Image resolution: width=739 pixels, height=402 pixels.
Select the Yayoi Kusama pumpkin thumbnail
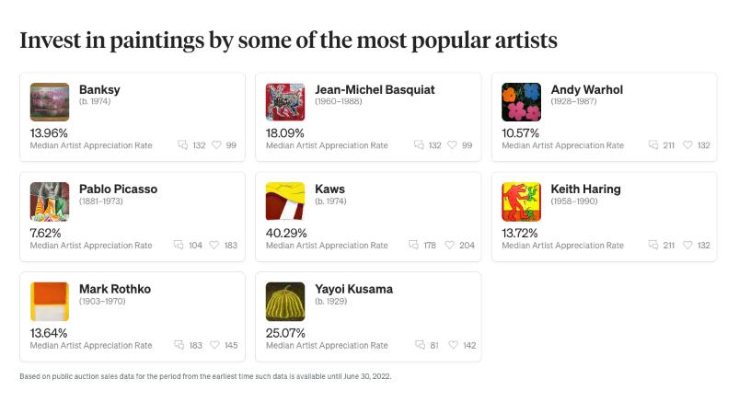tap(285, 301)
